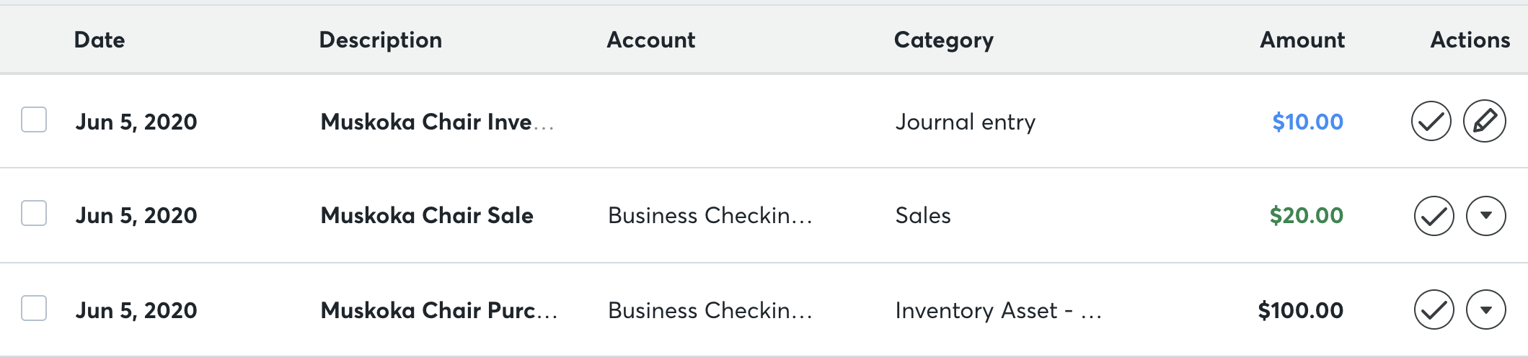Expand actions dropdown for the $100.00 transaction
This screenshot has height=357, width=1528.
(1485, 309)
